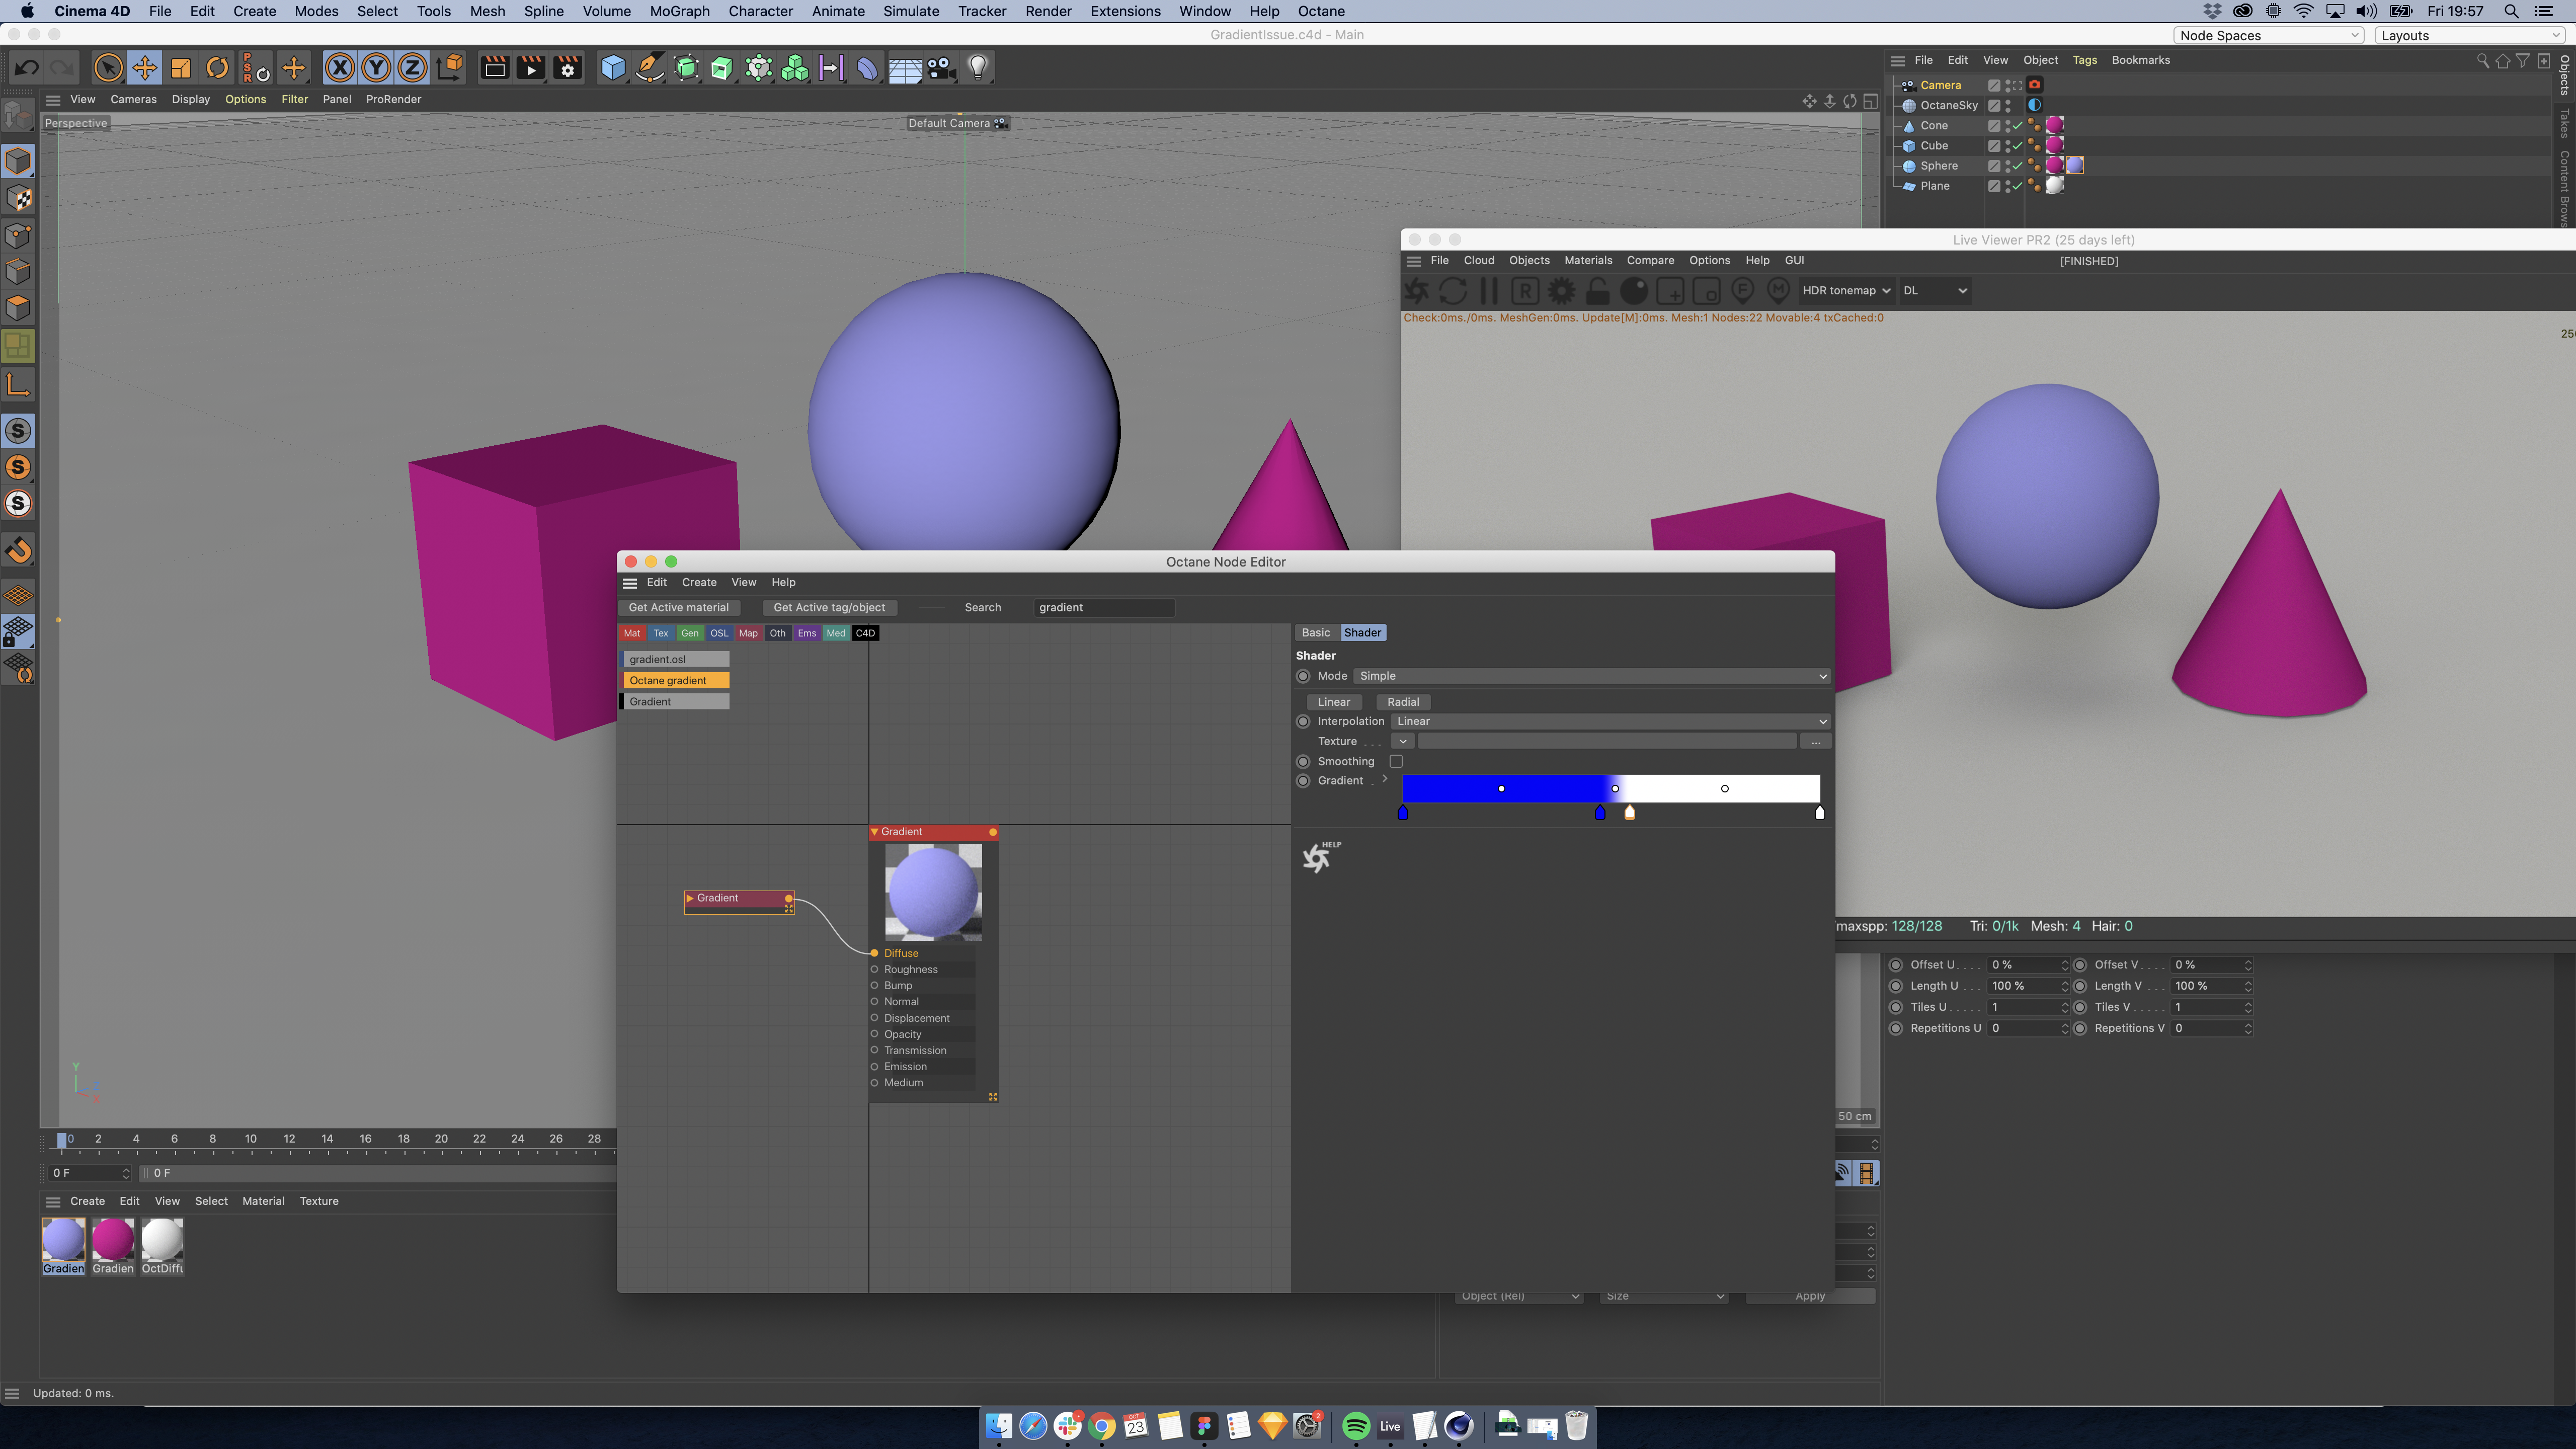Screen dimensions: 2576x1449
Task: Open the MoGraph menu
Action: (x=679, y=11)
